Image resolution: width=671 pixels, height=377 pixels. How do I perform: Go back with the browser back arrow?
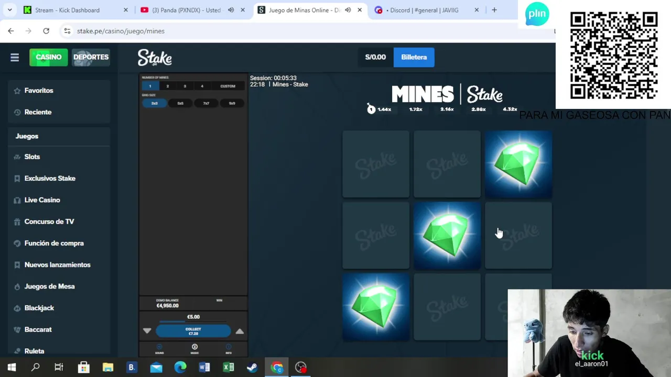coord(11,31)
